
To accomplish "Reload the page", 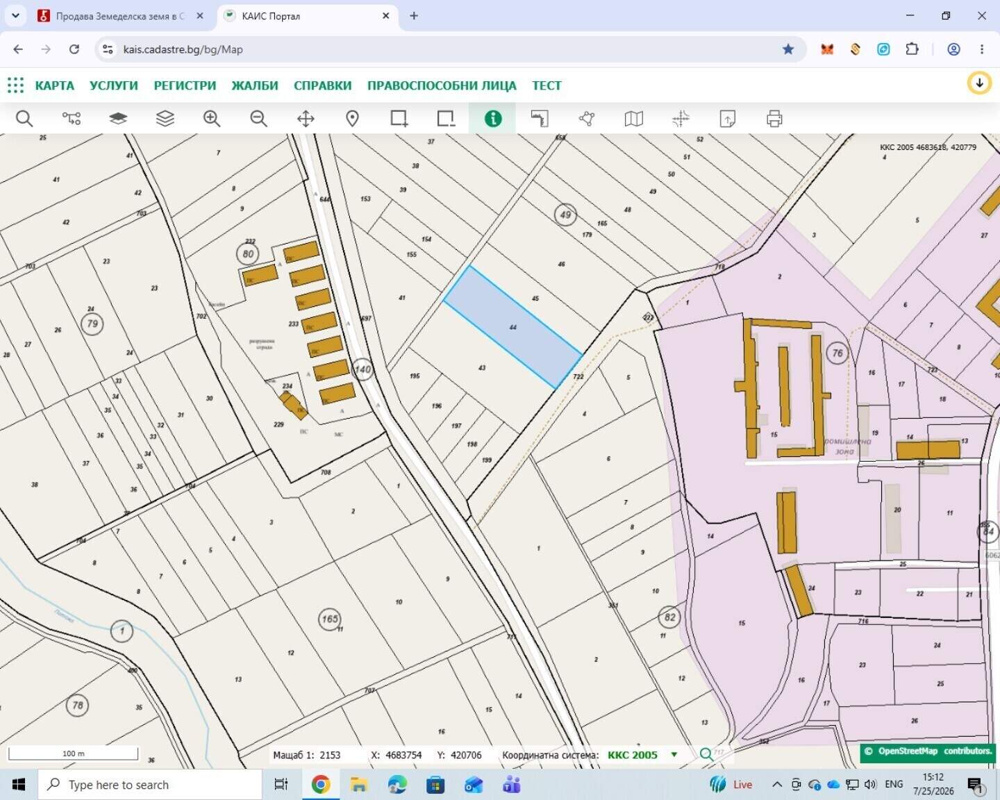I will coord(74,49).
